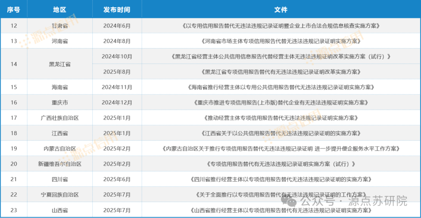The image size is (421, 218).
Task: Click the 2025年8月 date cell
Action: click(117, 72)
